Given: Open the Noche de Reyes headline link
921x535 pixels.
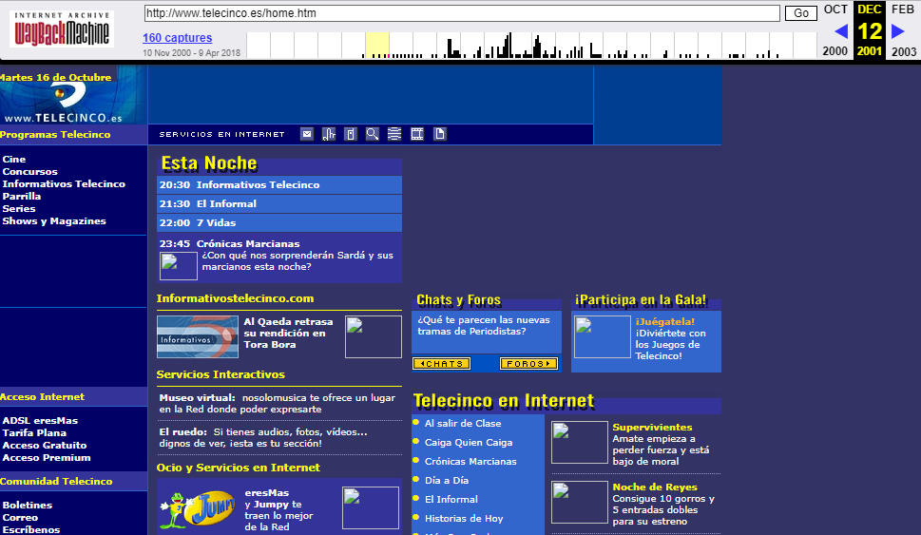Looking at the screenshot, I should coord(655,487).
